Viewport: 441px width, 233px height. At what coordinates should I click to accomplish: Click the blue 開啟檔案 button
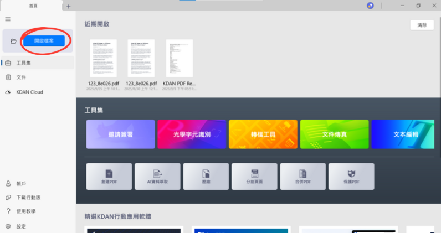(44, 41)
